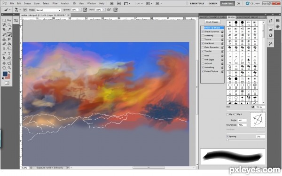282x176 pixels.
Task: Select the Move tool
Action: coord(9,21)
